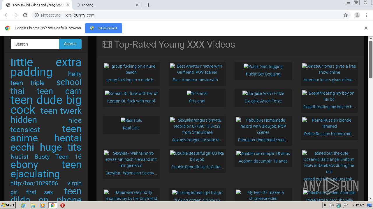Open Windows Media Player from taskbar

pos(43,205)
